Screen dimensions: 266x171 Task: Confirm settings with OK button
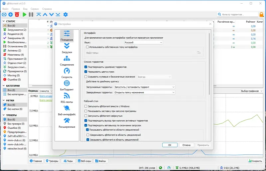[x=170, y=145]
